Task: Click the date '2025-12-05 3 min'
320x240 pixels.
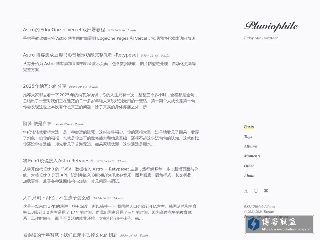Action: (83, 87)
